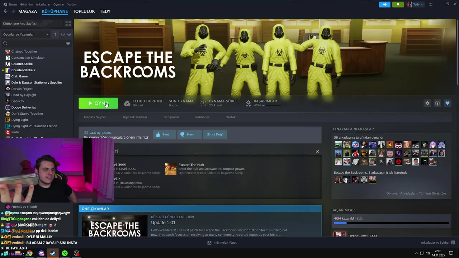Open Arkadaşlar ve Sohbet panel
The height and width of the screenshot is (258, 459).
coord(438,243)
